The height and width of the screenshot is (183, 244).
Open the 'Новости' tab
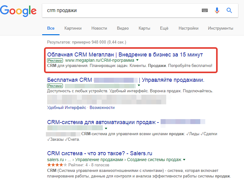99,28
